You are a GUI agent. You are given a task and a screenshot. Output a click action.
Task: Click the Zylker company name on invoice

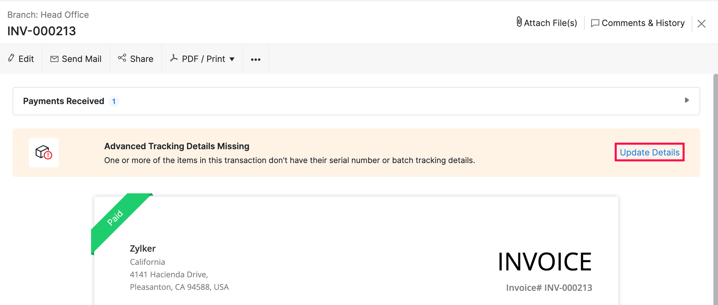[x=143, y=248]
